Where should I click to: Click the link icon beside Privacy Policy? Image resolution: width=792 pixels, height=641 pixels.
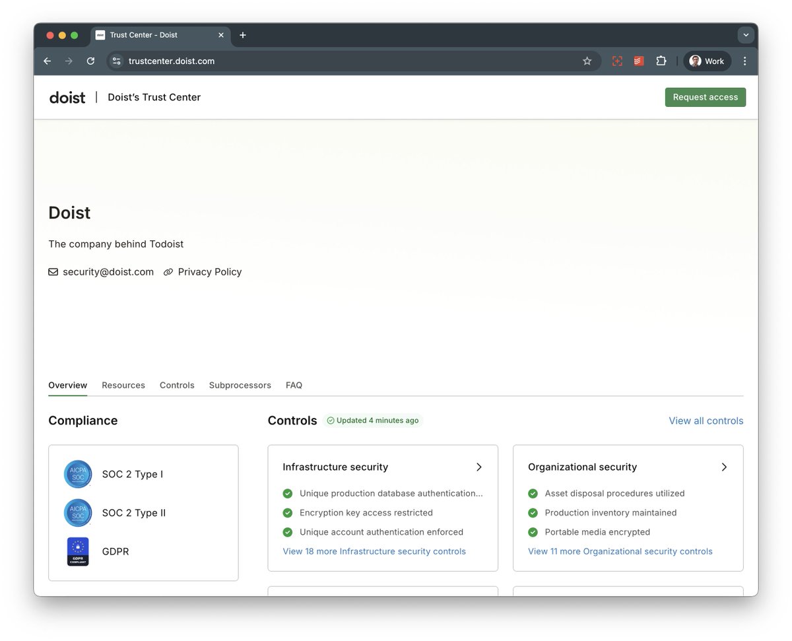168,272
